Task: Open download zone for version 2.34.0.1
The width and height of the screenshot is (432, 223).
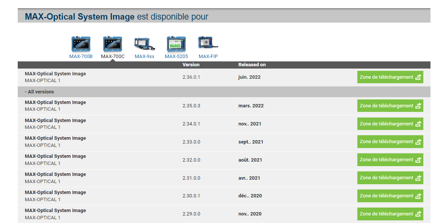Action: pyautogui.click(x=390, y=124)
